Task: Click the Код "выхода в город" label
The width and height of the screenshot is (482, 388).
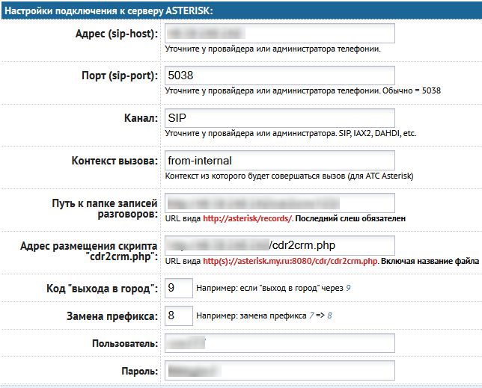Action: pyautogui.click(x=102, y=289)
